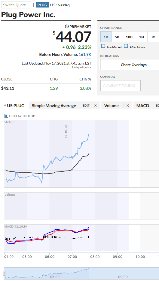Enable the After Hours checkbox
159x281 pixels.
pyautogui.click(x=126, y=46)
